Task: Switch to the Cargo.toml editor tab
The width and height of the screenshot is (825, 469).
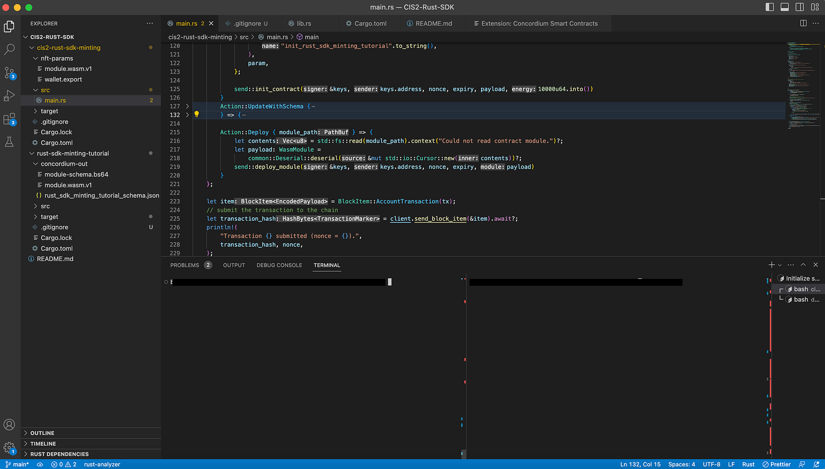Action: [370, 23]
